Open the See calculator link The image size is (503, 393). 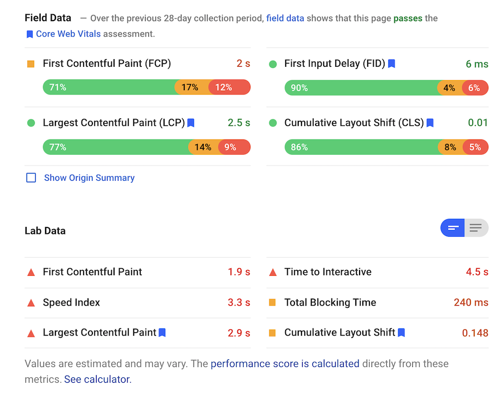[x=97, y=379]
